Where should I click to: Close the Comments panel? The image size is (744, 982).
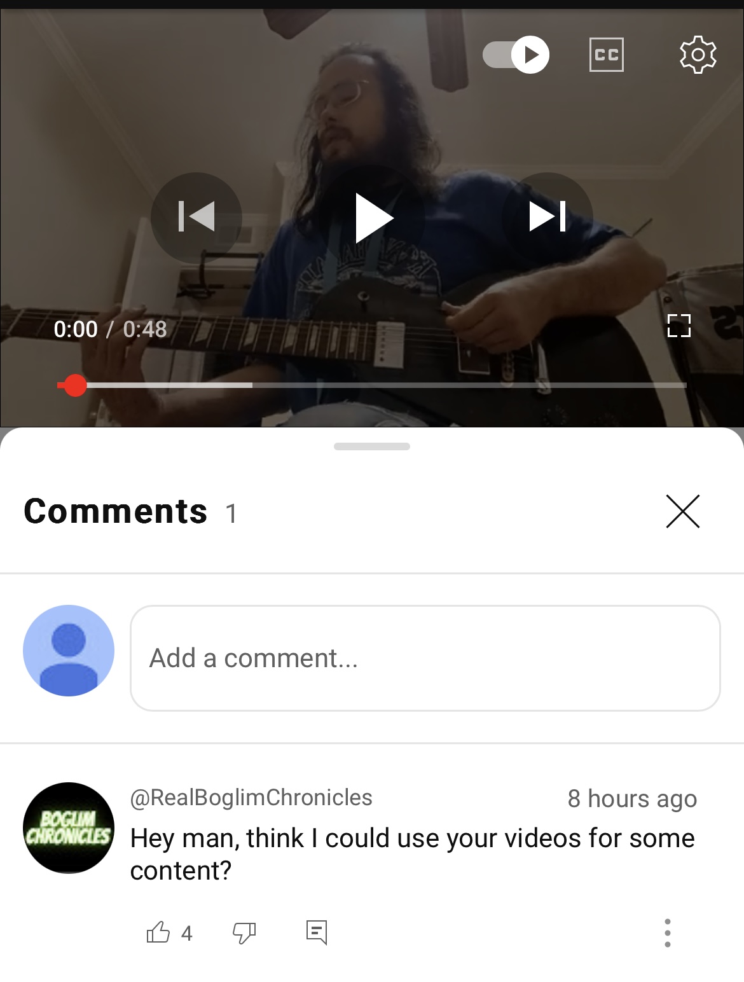[683, 511]
